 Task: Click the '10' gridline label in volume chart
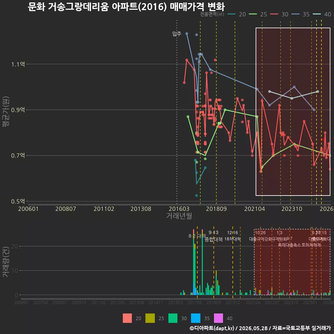15,271
